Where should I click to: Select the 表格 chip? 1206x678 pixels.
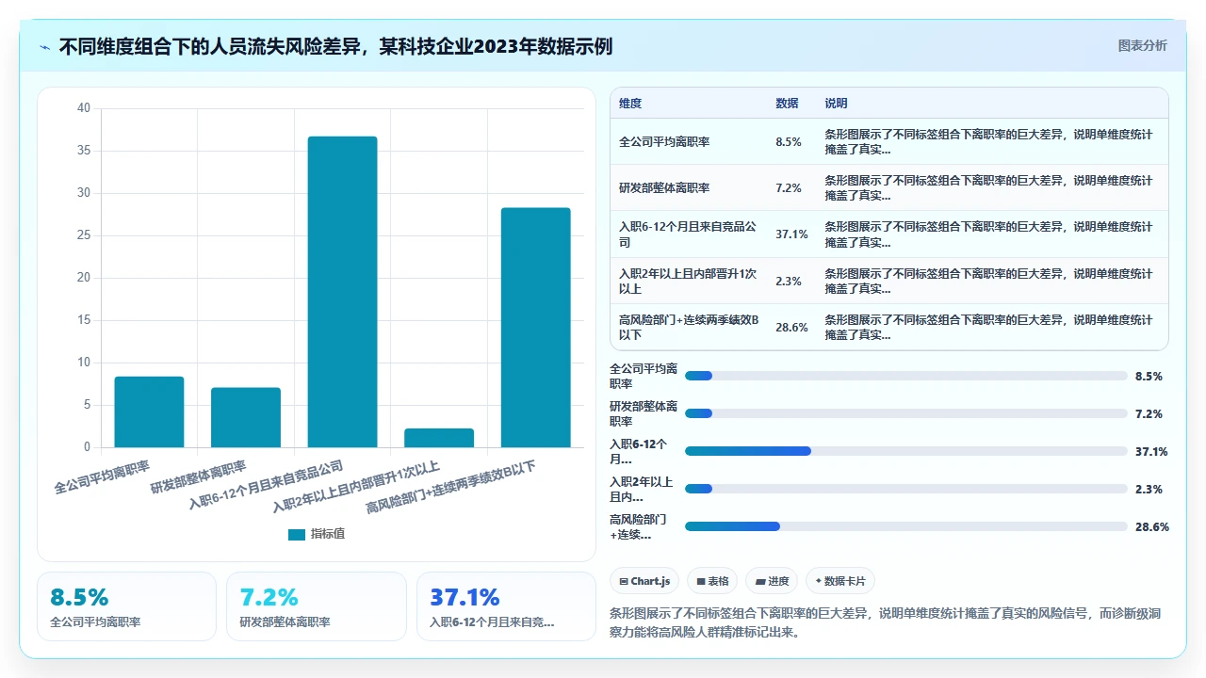tap(712, 581)
